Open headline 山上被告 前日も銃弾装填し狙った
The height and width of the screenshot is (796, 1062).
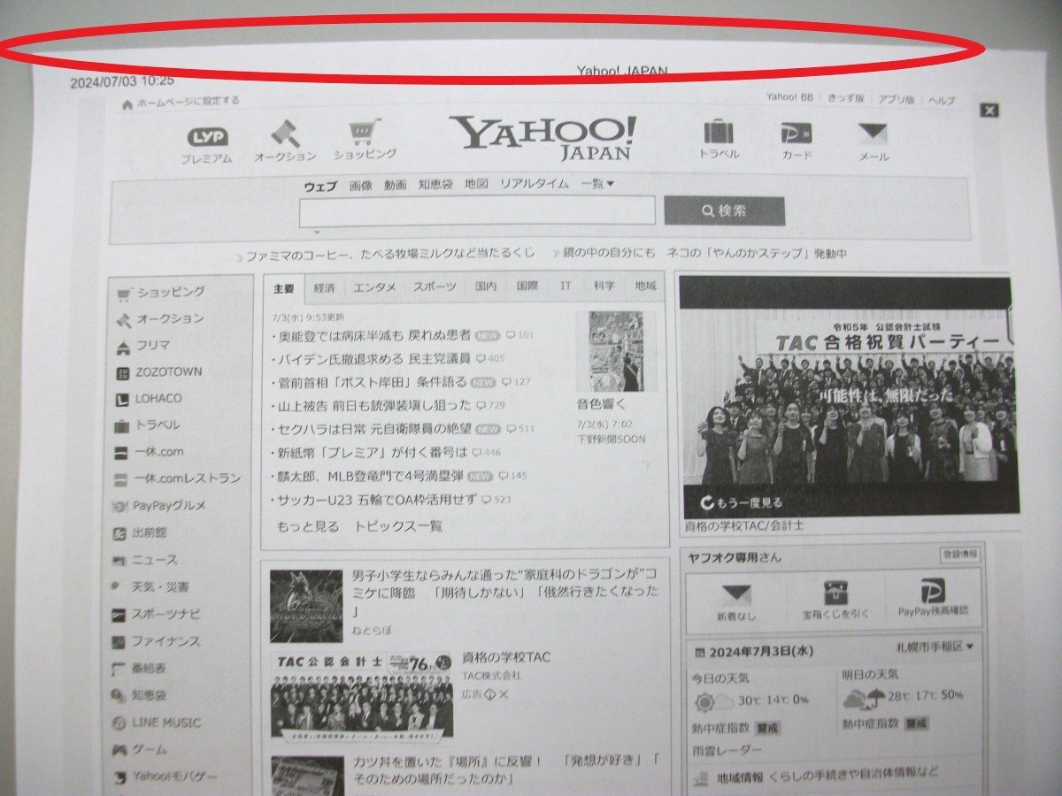tap(374, 405)
